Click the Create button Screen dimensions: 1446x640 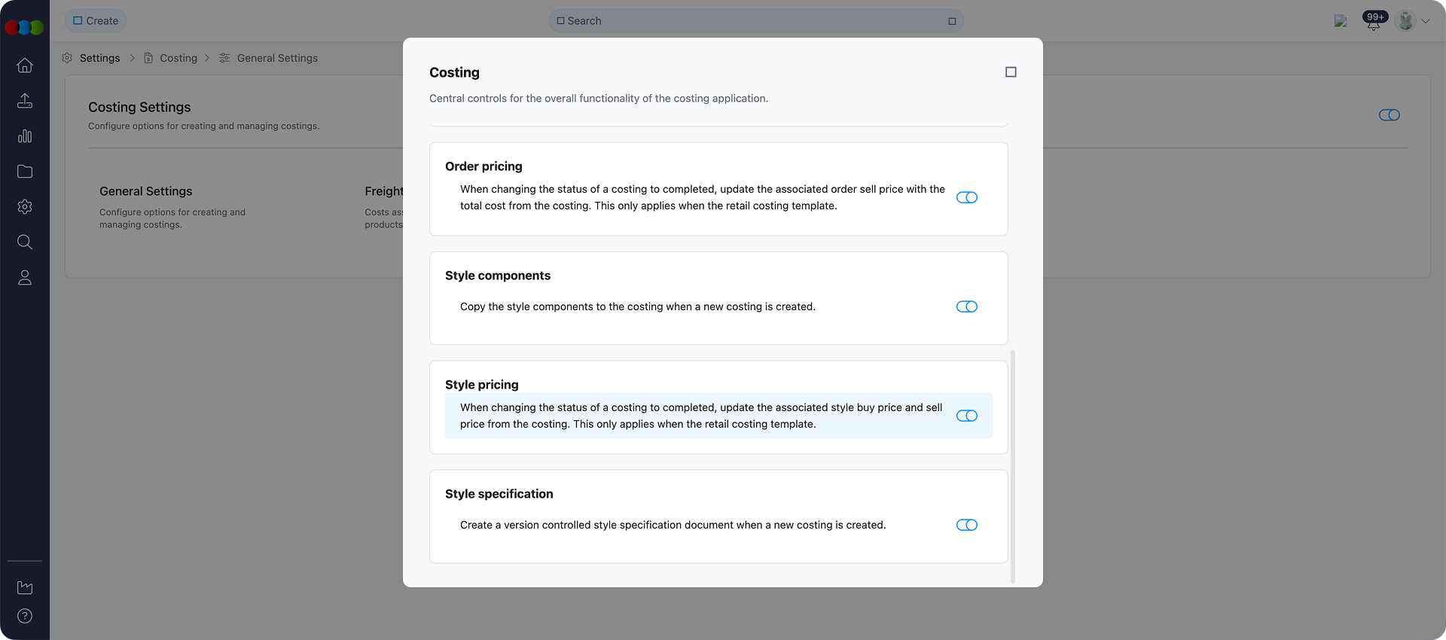96,21
